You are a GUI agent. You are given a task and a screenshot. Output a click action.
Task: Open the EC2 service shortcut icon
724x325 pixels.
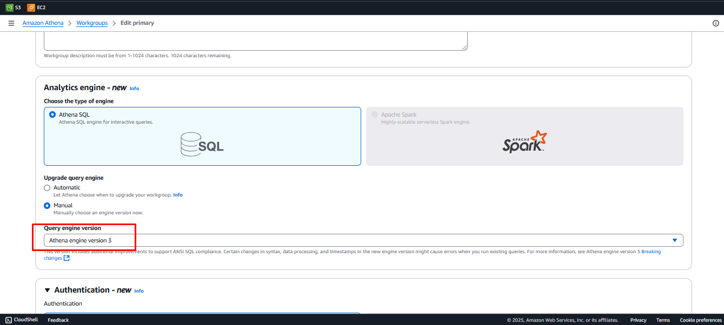click(x=31, y=8)
